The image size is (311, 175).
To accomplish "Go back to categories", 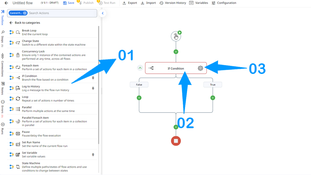I will coord(25,23).
